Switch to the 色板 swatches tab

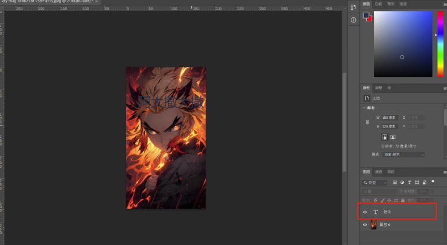pos(378,4)
